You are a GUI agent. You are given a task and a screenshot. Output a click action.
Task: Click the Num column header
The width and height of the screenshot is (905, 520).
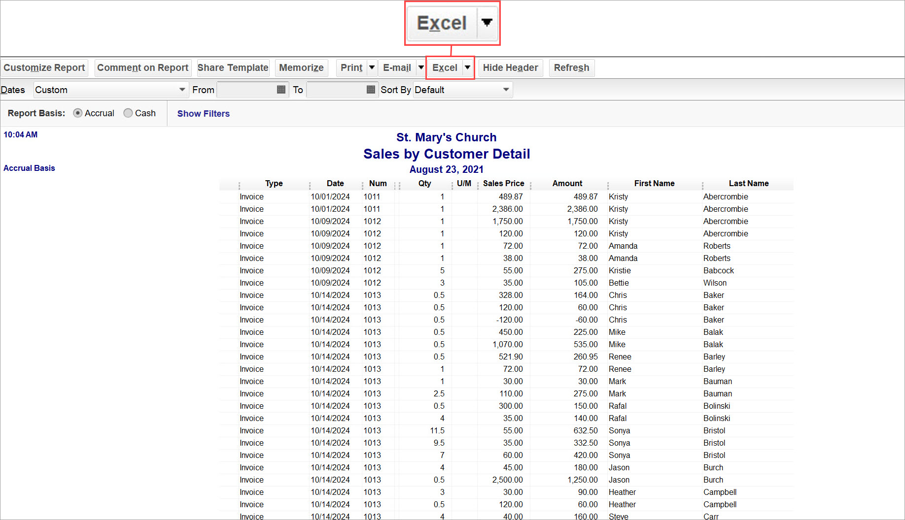click(x=378, y=183)
